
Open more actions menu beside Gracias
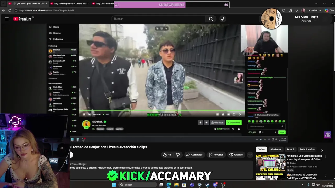coord(250,155)
